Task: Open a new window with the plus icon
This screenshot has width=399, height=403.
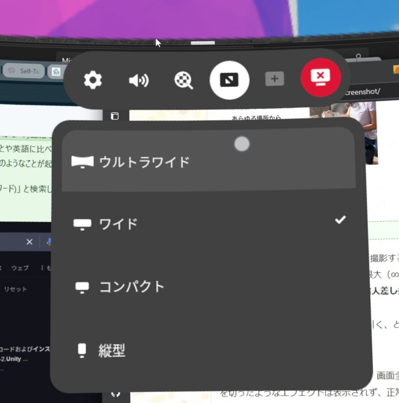Action: click(274, 79)
